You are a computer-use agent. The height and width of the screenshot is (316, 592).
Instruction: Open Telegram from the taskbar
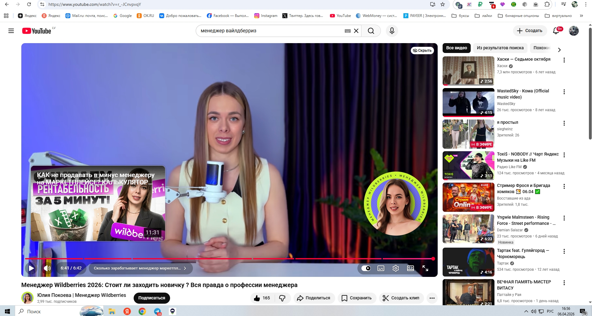click(157, 311)
